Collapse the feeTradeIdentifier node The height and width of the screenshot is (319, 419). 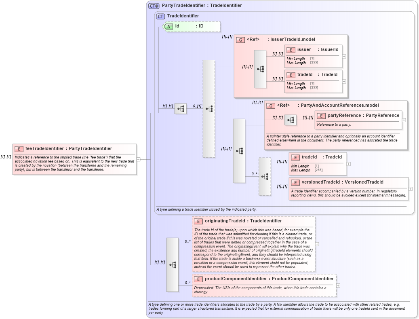pyautogui.click(x=139, y=159)
